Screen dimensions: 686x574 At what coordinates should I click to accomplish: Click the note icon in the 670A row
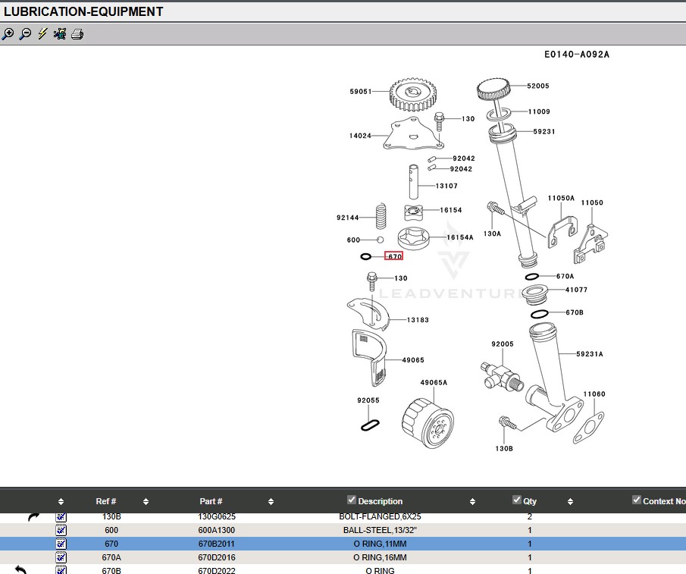coord(61,557)
